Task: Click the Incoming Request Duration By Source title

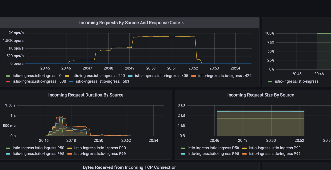Action: click(x=86, y=95)
